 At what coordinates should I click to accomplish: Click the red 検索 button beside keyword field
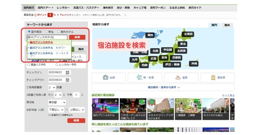(x=77, y=37)
